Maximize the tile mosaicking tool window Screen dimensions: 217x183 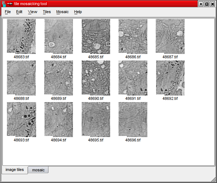(207, 4)
